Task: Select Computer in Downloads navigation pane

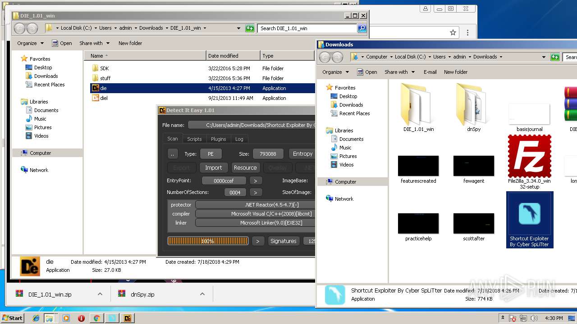Action: (346, 182)
